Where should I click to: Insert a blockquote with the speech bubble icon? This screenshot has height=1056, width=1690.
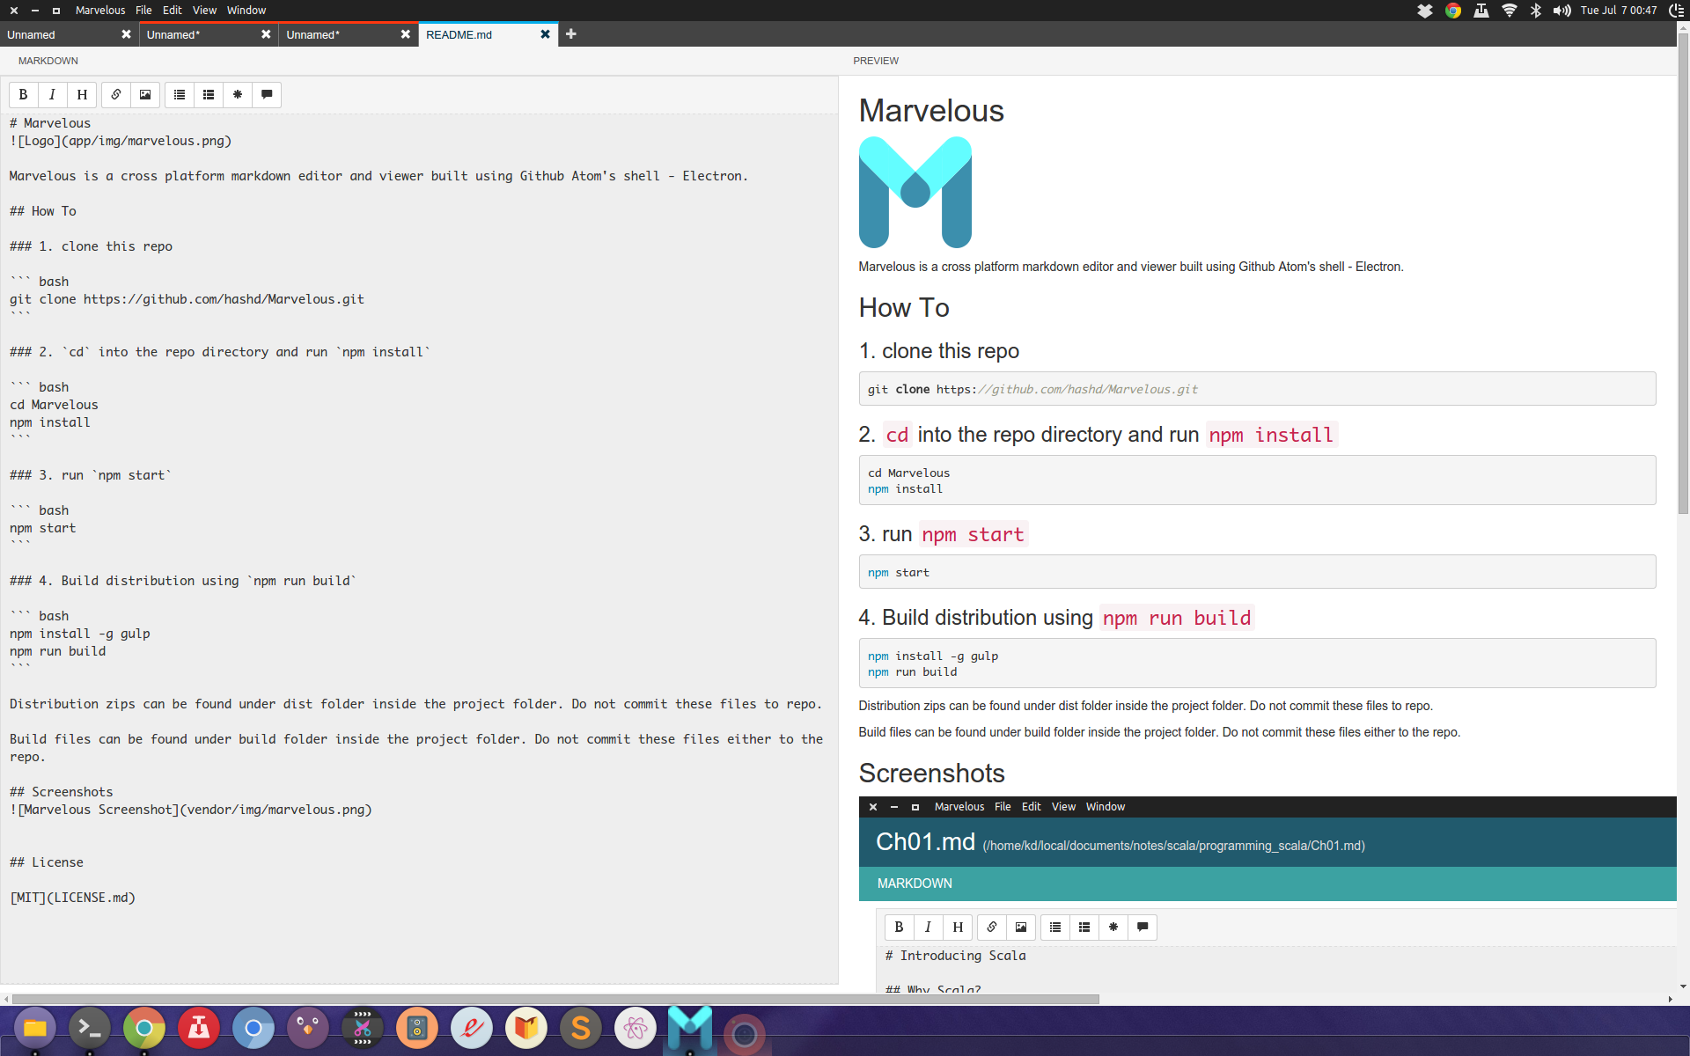[x=267, y=95]
